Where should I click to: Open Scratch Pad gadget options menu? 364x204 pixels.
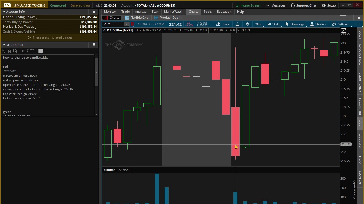pos(94,45)
